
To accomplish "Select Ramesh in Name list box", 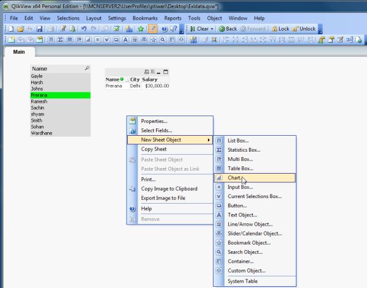I will coord(61,102).
